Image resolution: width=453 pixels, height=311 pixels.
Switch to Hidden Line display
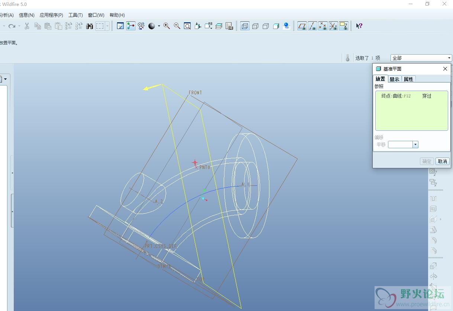point(255,26)
